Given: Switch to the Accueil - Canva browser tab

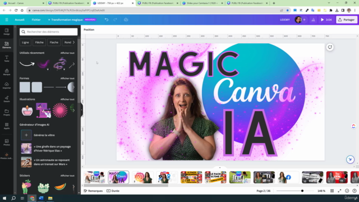Looking at the screenshot, I should tap(23, 3).
